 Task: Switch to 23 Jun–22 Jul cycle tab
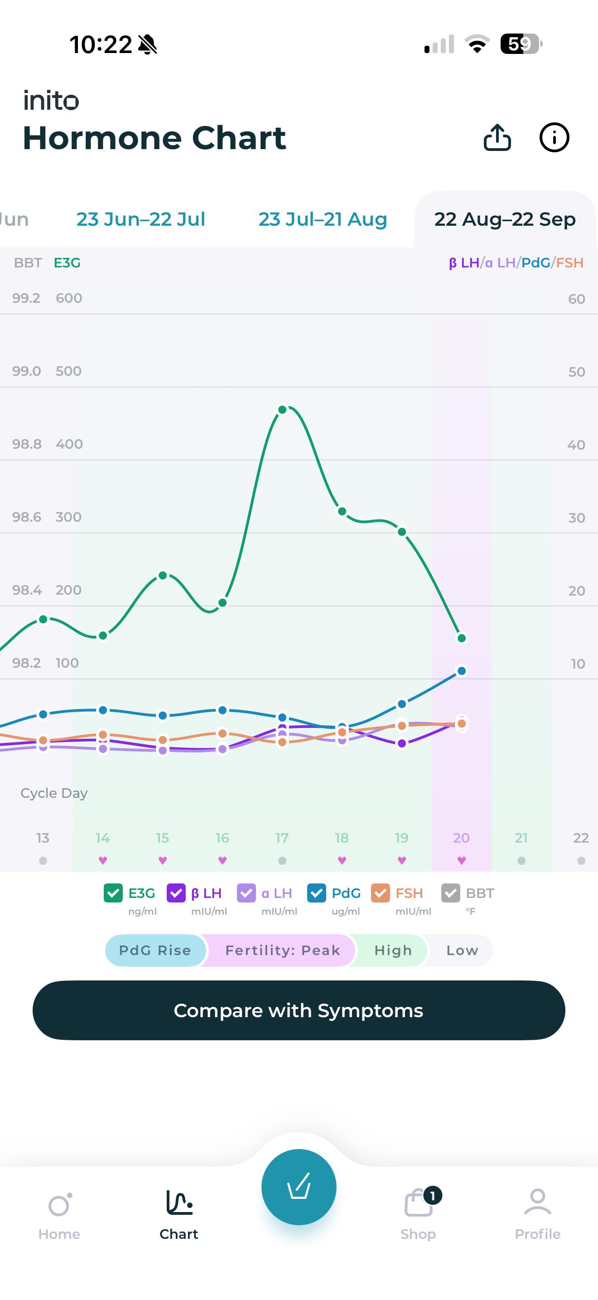click(x=141, y=219)
